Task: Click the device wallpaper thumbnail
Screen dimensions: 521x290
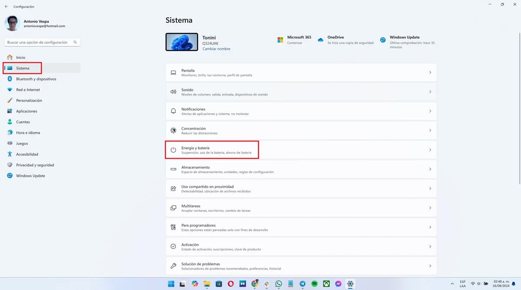Action: click(x=182, y=43)
